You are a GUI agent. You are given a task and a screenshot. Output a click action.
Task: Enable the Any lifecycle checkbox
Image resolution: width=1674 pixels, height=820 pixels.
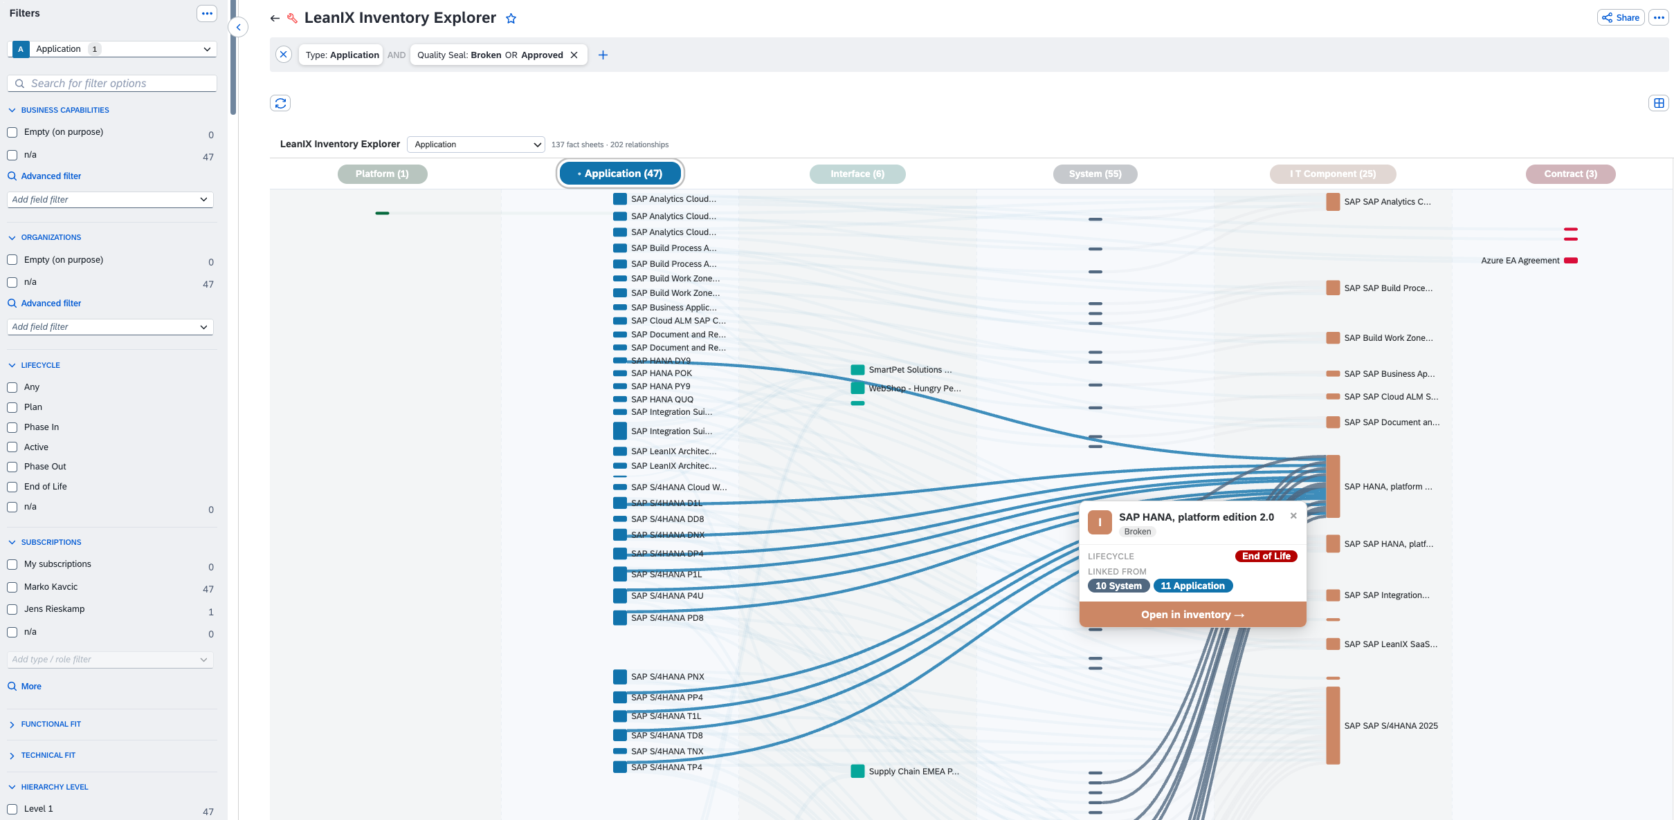click(x=12, y=387)
